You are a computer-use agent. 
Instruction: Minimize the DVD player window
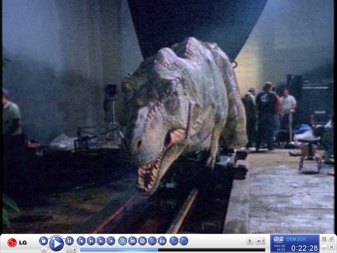pos(324,247)
